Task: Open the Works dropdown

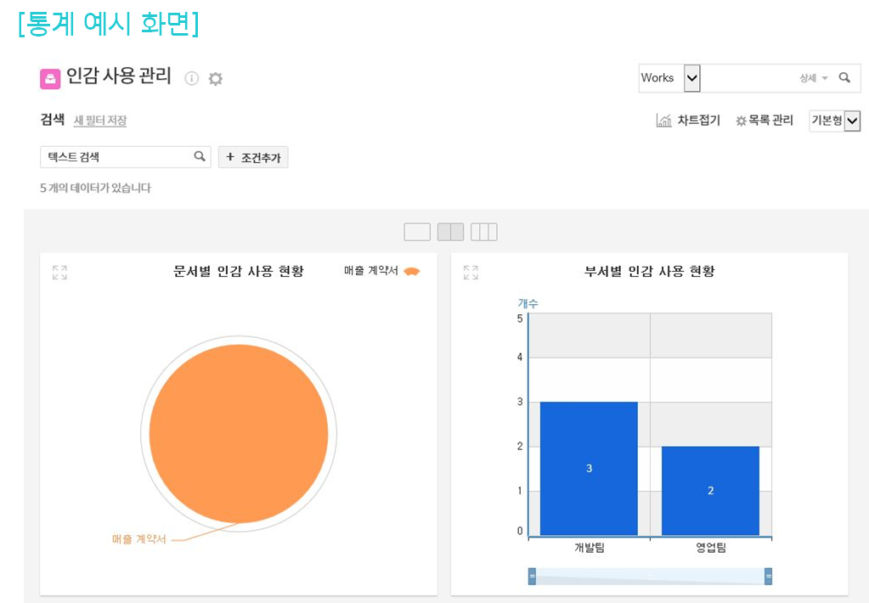Action: click(x=691, y=77)
